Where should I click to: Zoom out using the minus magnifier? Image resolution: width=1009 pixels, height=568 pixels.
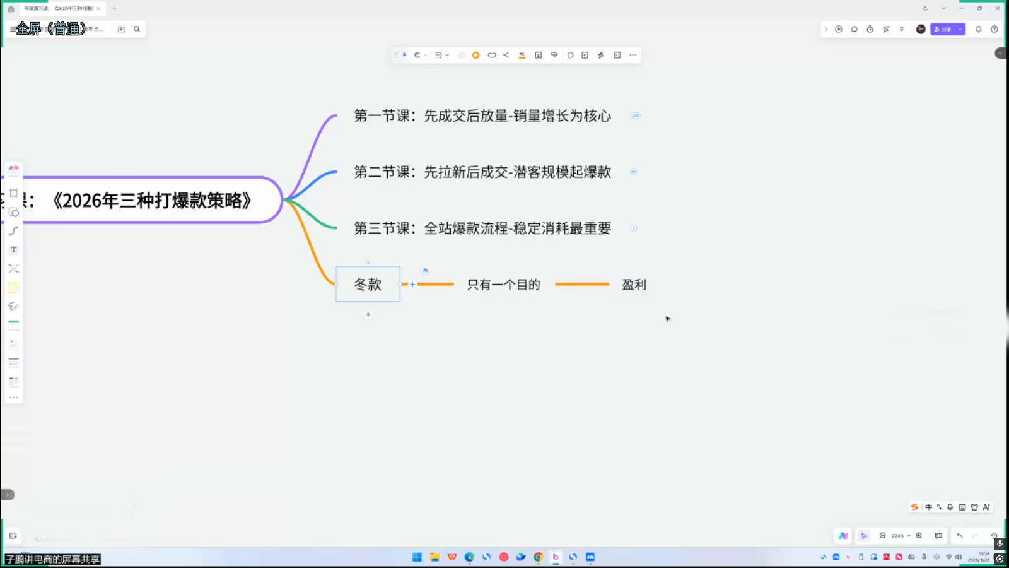coord(883,536)
